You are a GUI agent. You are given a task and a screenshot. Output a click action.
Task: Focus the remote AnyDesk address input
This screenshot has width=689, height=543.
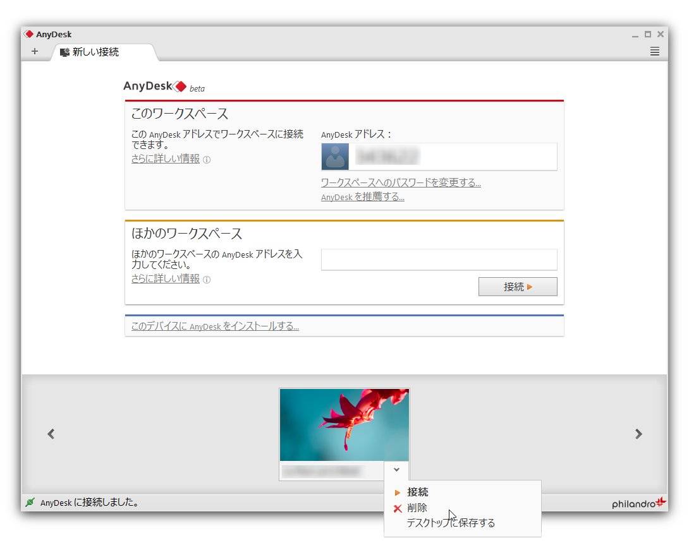tap(439, 260)
